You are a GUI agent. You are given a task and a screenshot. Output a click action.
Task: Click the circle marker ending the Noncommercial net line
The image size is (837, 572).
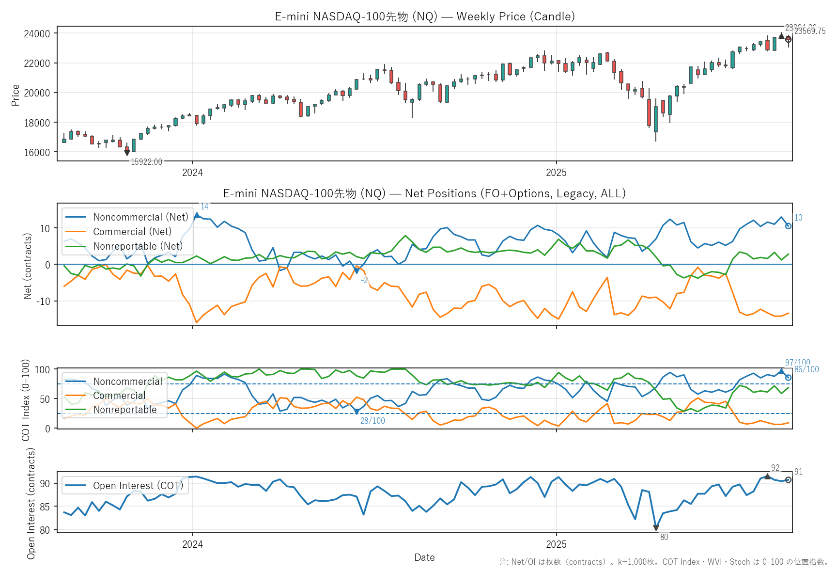[x=789, y=226]
